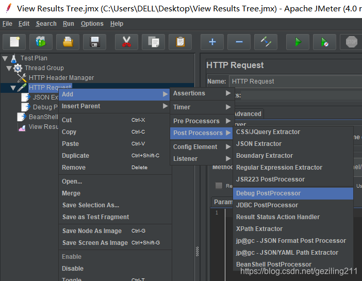Choose XPath Extractor

coord(293,229)
